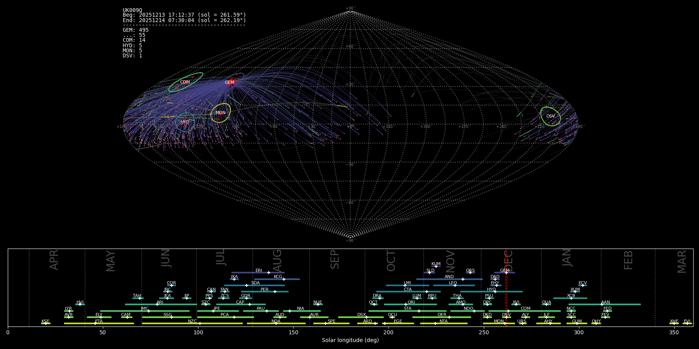Click the SDA shower bar in the timeline
Image resolution: width=699 pixels, height=349 pixels.
click(x=254, y=285)
